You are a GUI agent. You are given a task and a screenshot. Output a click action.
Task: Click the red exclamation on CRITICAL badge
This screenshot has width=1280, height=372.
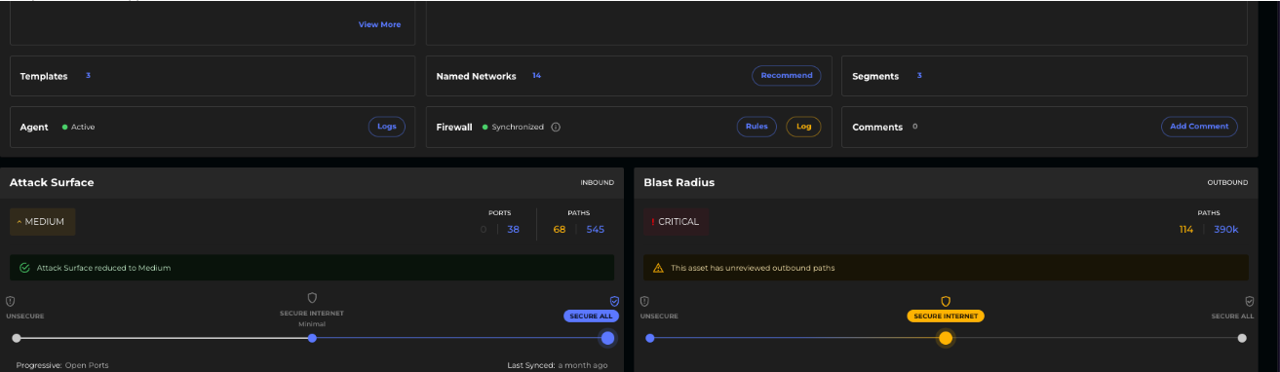click(x=653, y=222)
